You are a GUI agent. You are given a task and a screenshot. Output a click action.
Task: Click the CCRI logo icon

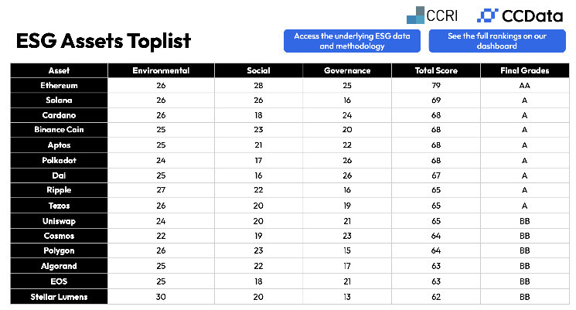click(x=415, y=15)
